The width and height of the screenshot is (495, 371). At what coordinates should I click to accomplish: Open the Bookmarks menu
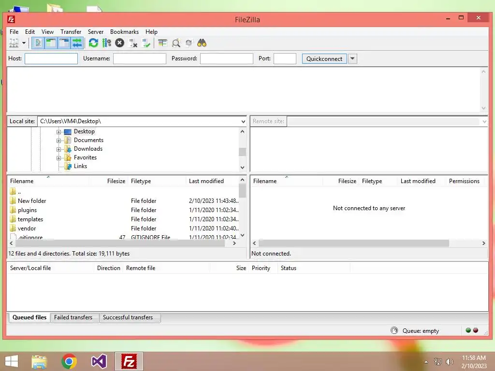tap(124, 32)
